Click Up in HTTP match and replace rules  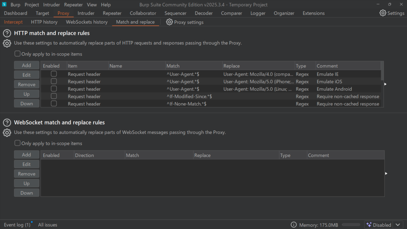[x=26, y=94]
